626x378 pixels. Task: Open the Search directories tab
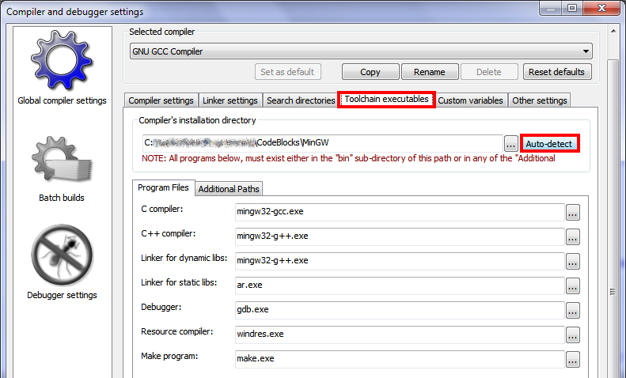click(x=301, y=100)
